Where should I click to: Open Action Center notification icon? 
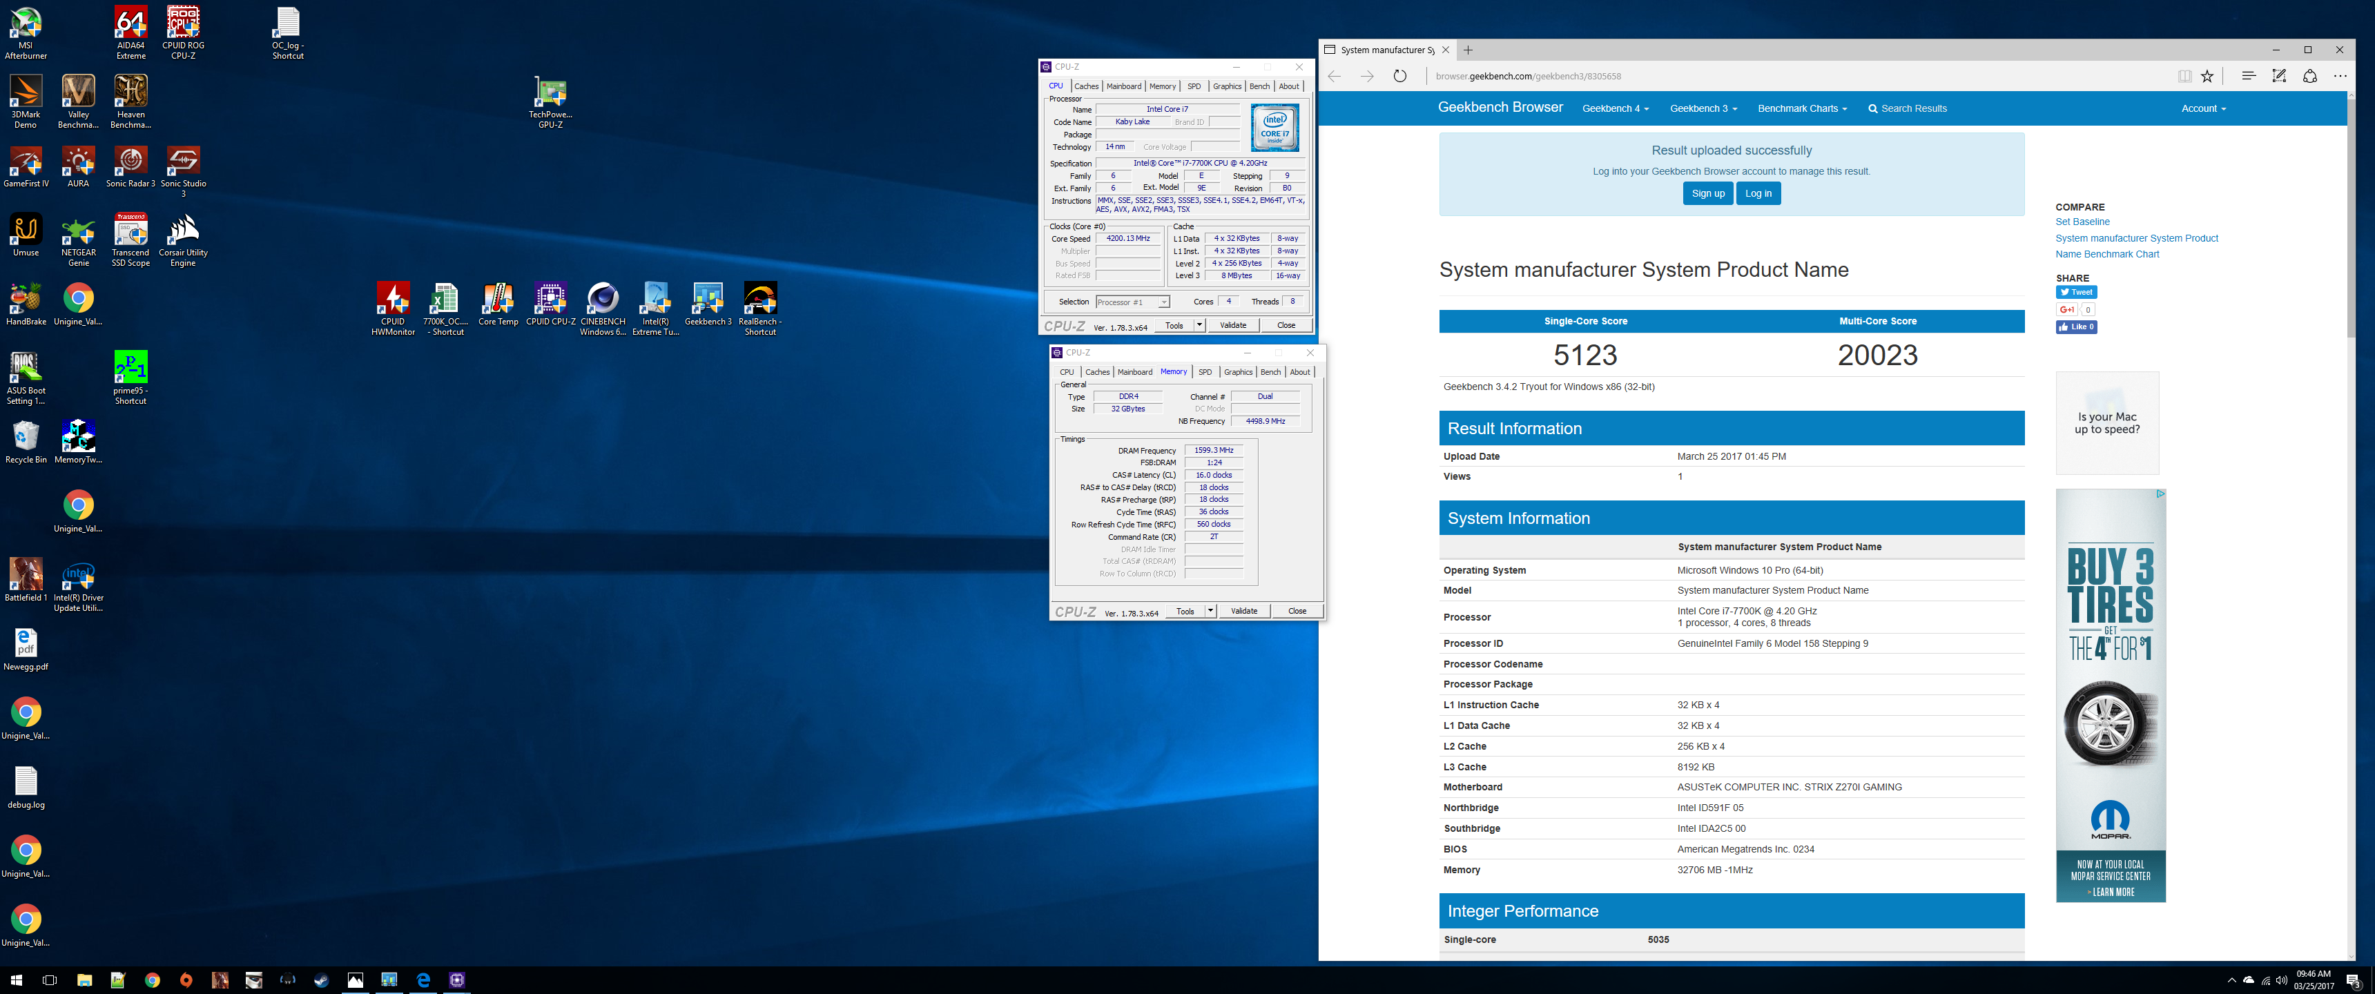(2353, 980)
